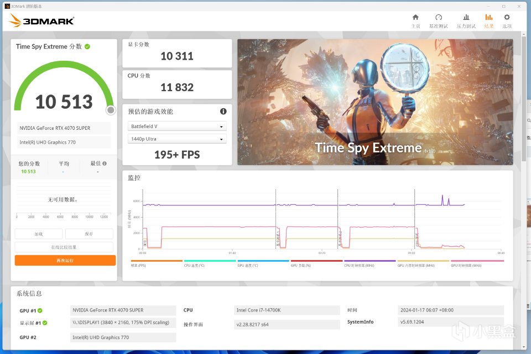Image resolution: width=531 pixels, height=354 pixels.
Task: Switch to the 压力测试 stress test tab
Action: point(466,21)
